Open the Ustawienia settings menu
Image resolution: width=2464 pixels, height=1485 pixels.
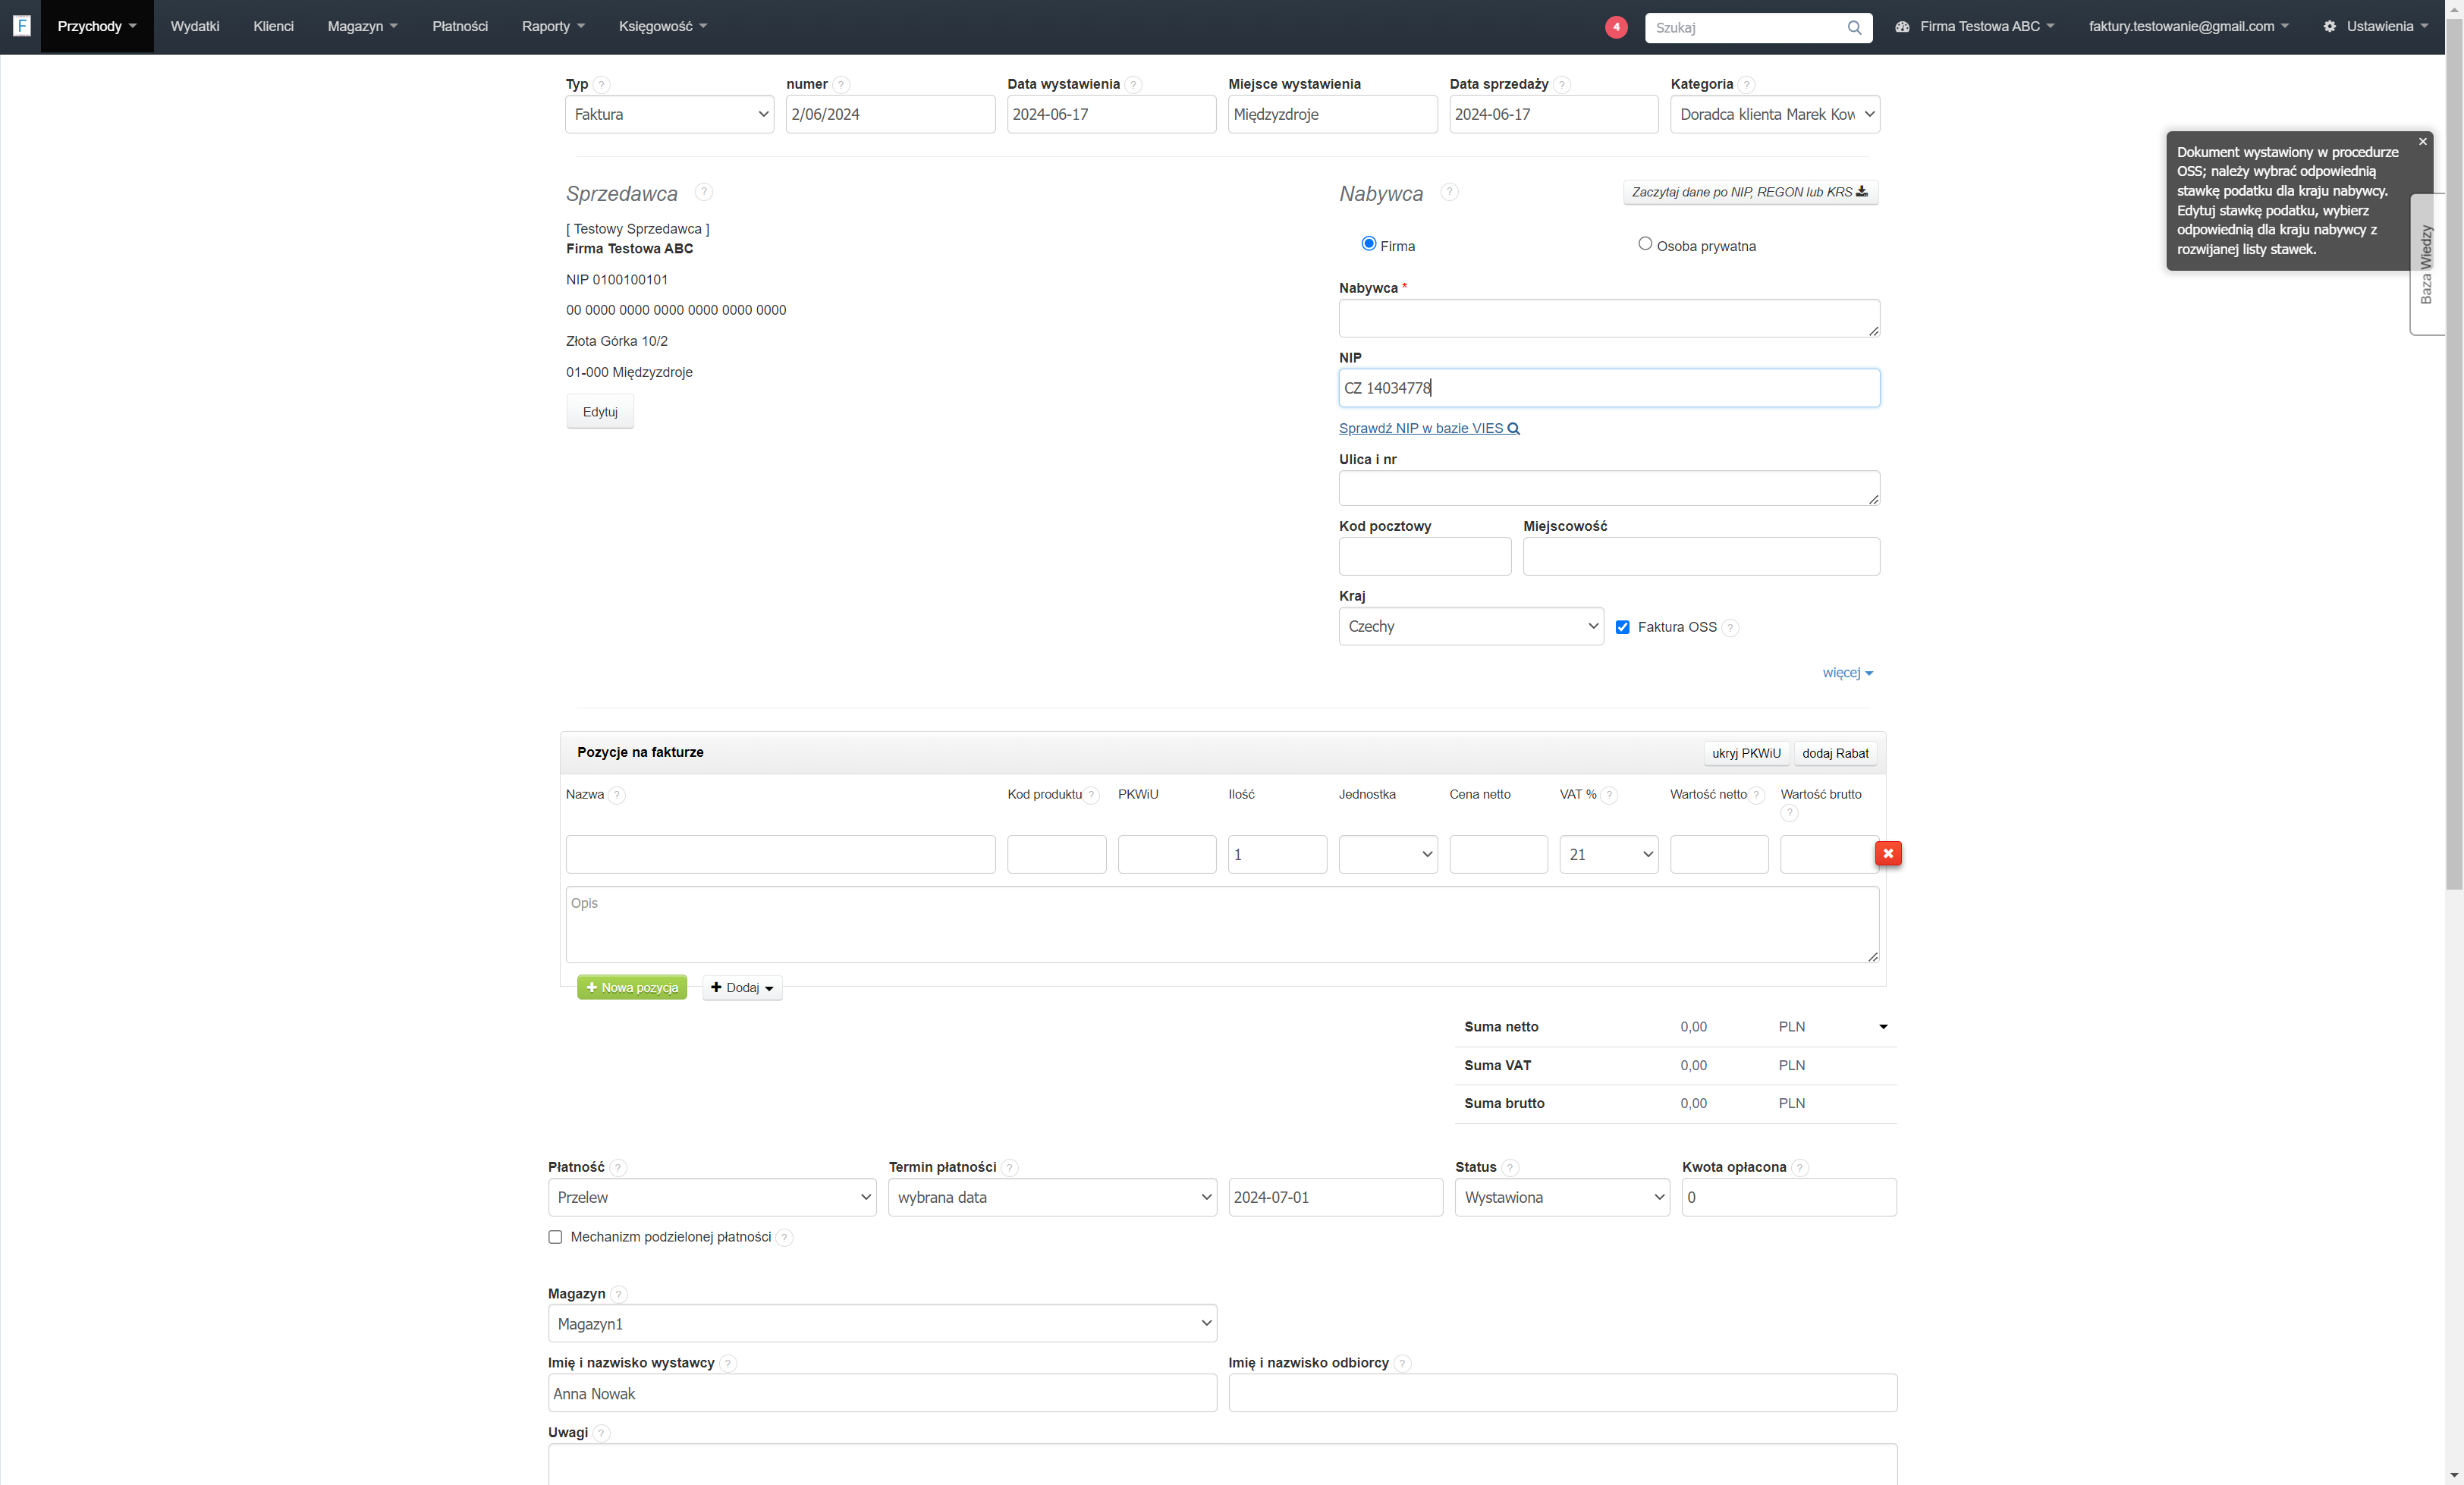tap(2376, 26)
